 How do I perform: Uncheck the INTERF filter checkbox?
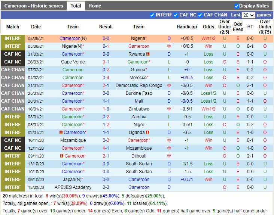(x=152, y=15)
